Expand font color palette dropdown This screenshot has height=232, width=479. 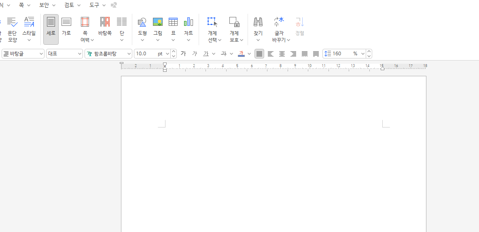[x=249, y=54]
